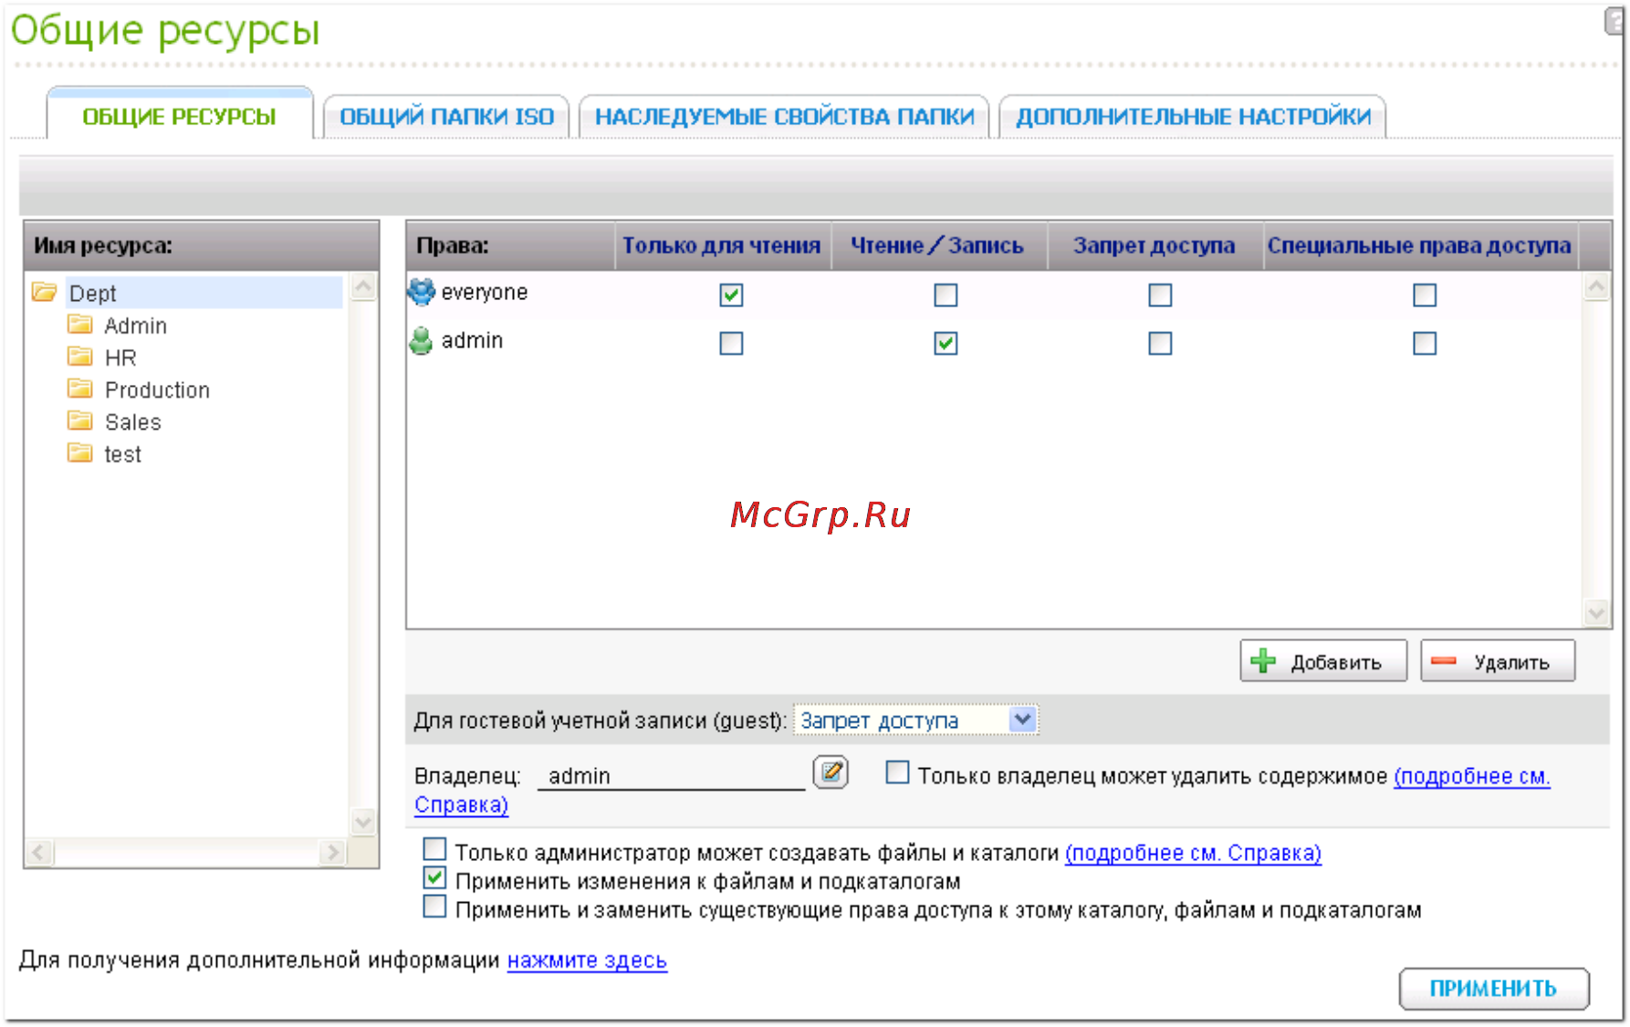This screenshot has width=1630, height=1027.
Task: Click permissions list scroll down arrow
Action: click(x=1596, y=613)
